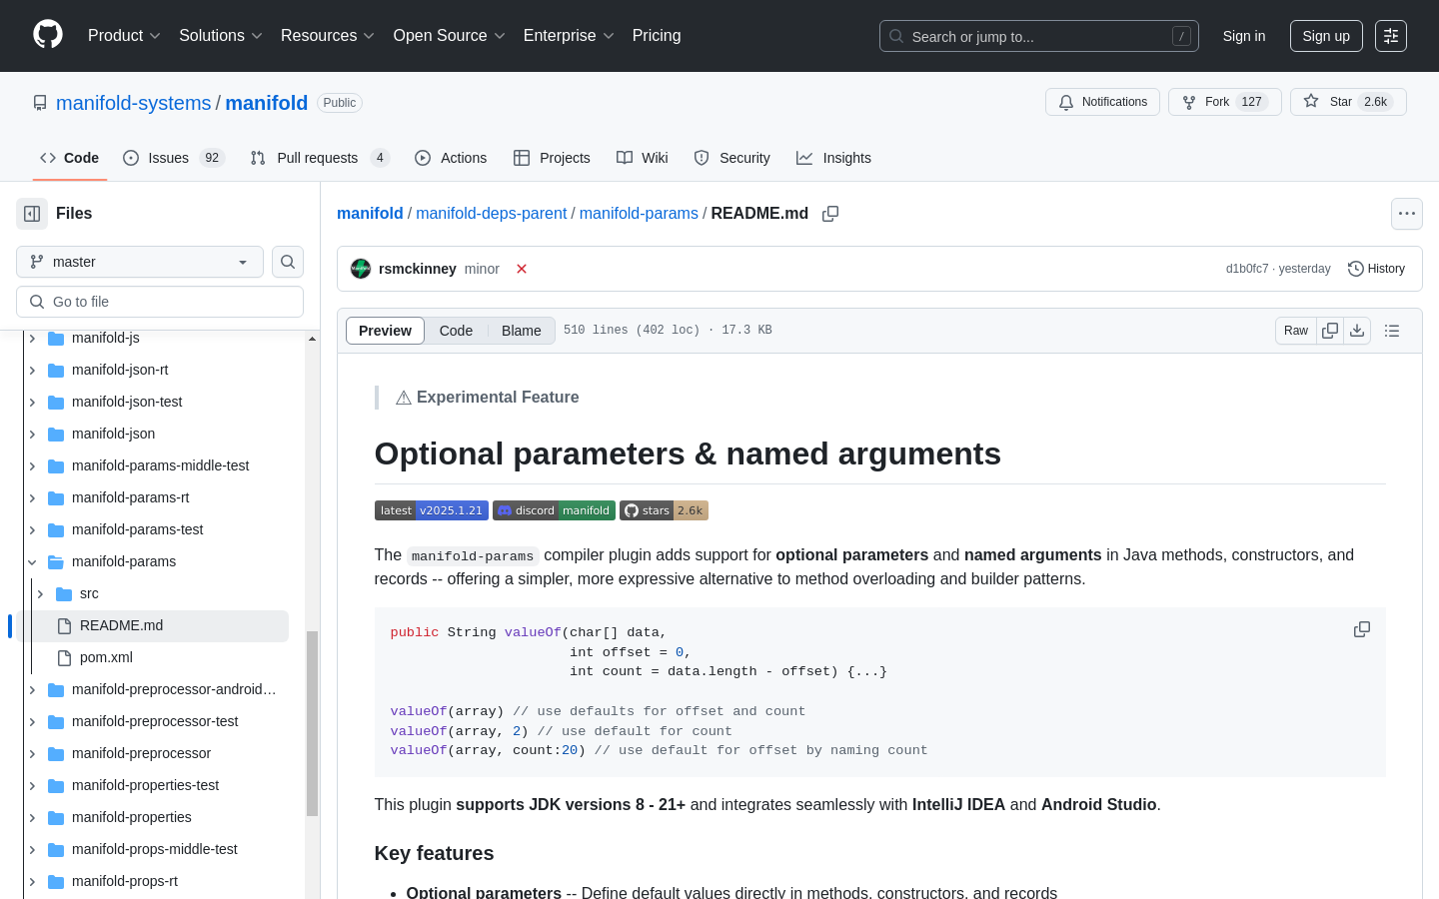Download the raw file icon
The height and width of the screenshot is (899, 1439).
[1357, 331]
